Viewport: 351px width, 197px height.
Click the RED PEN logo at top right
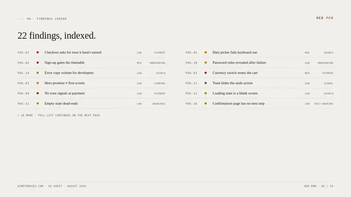click(x=325, y=18)
